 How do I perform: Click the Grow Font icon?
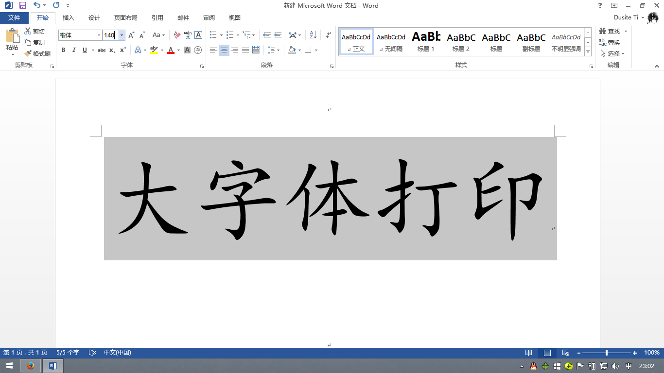click(x=131, y=35)
